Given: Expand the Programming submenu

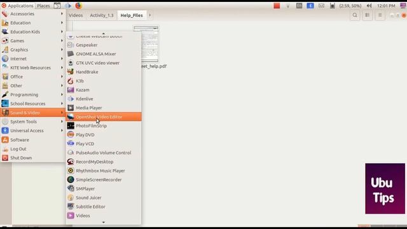Looking at the screenshot, I should click(x=32, y=95).
